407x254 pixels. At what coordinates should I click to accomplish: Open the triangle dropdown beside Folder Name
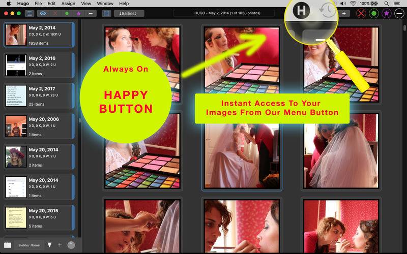pyautogui.click(x=49, y=245)
